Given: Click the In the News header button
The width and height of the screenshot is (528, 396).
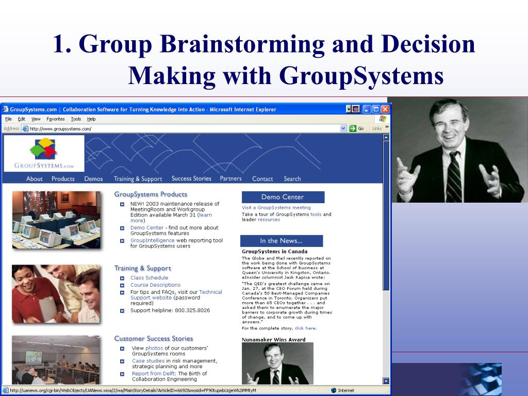Looking at the screenshot, I should coord(282,241).
